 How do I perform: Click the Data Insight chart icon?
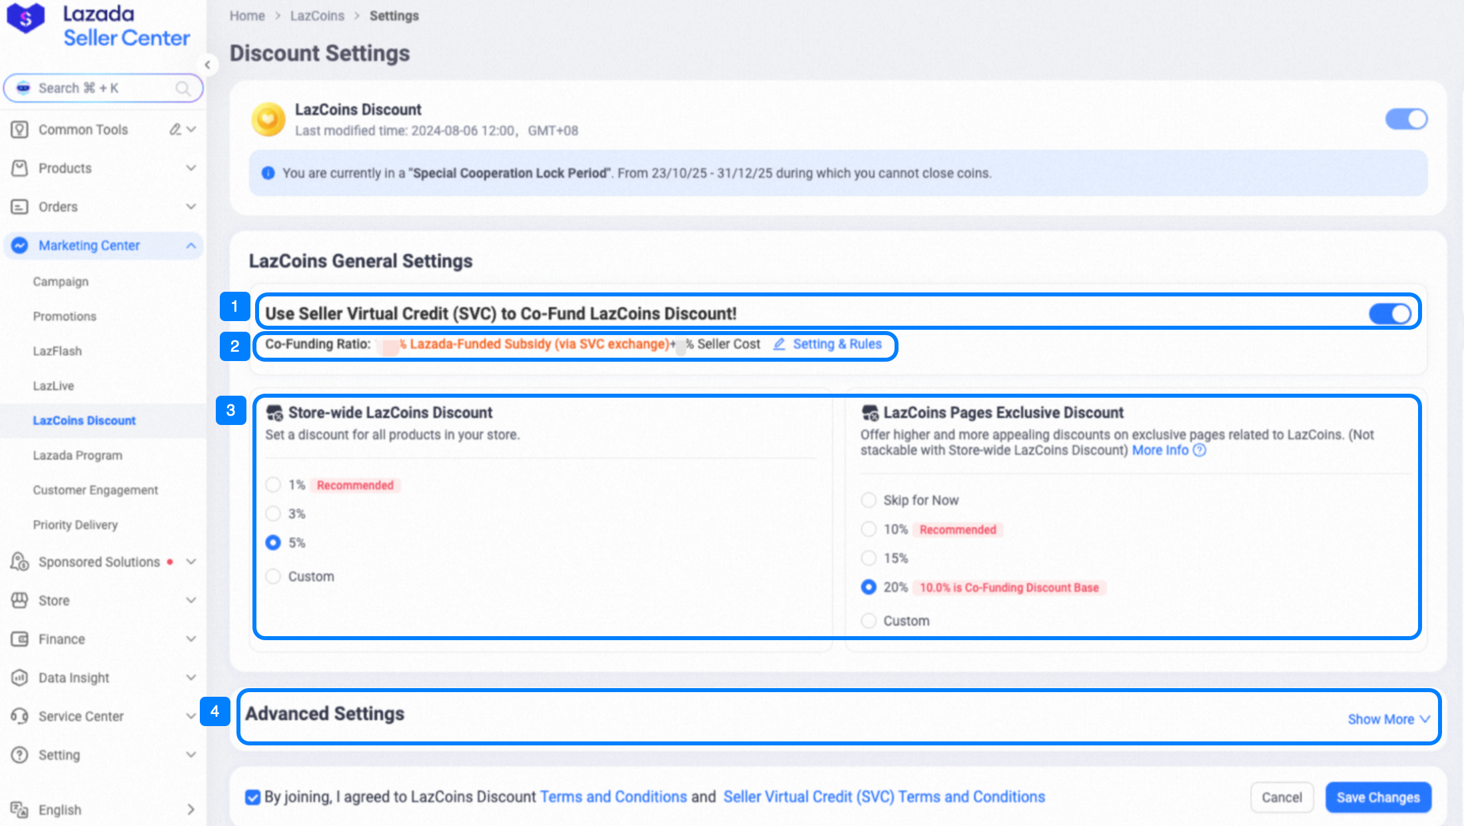pos(19,677)
